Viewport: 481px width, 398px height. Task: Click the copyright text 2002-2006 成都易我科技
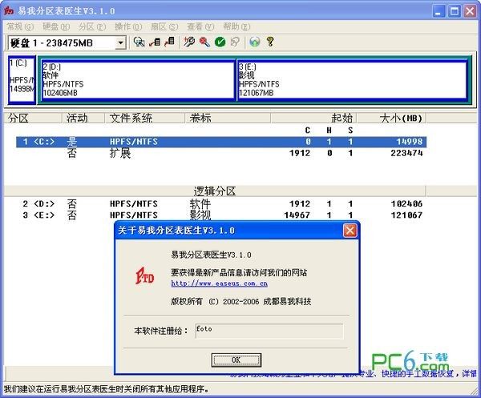coord(240,301)
